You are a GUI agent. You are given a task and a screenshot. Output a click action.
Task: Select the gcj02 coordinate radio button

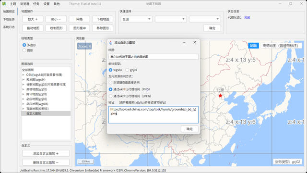coord(127,70)
